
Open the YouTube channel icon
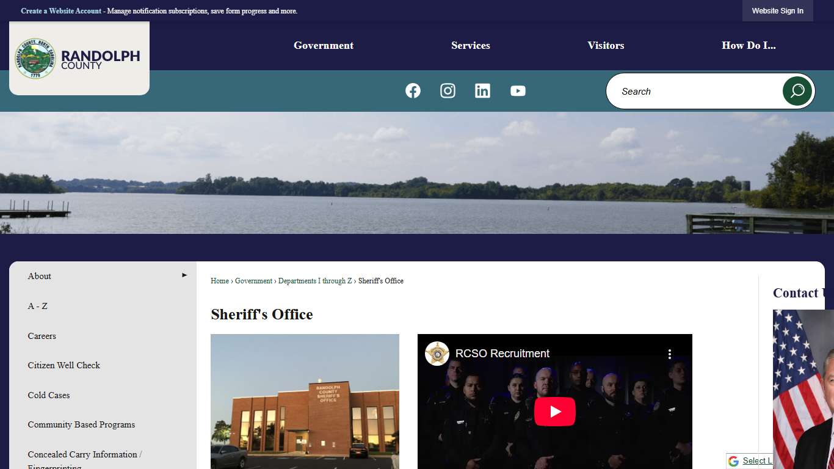pyautogui.click(x=518, y=90)
